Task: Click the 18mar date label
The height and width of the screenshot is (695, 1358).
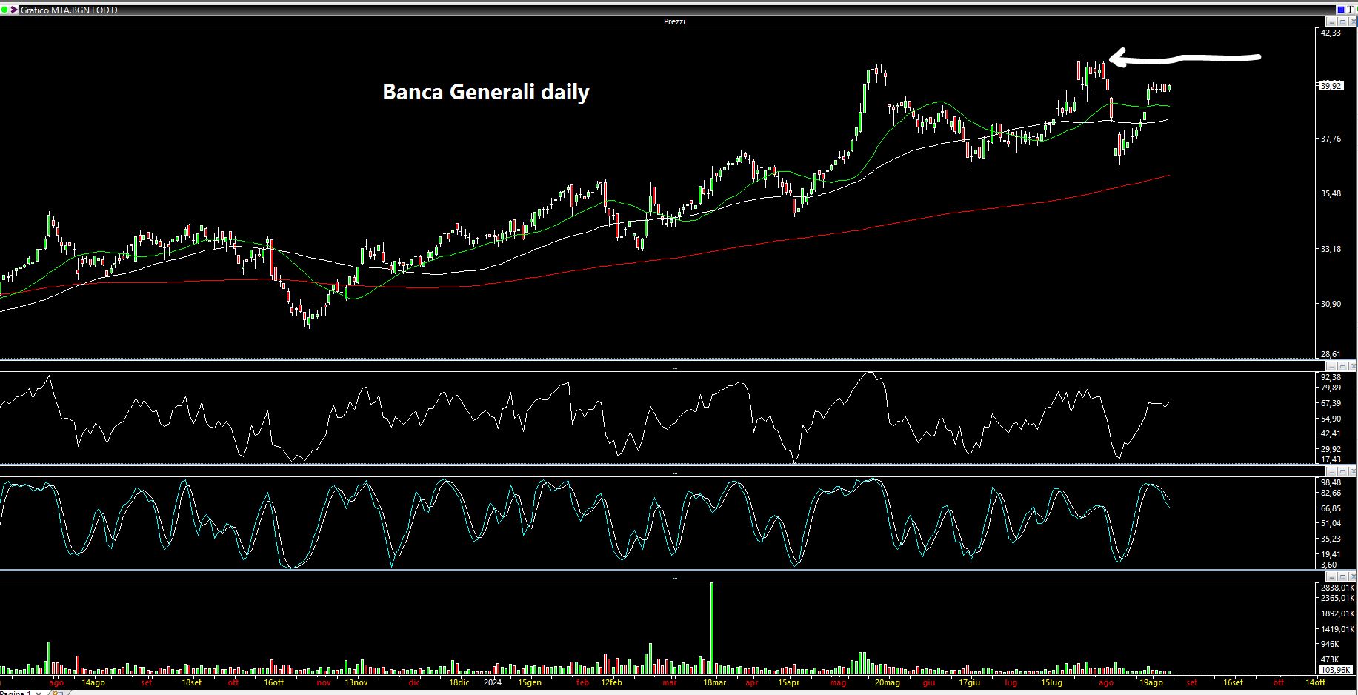Action: (x=714, y=682)
